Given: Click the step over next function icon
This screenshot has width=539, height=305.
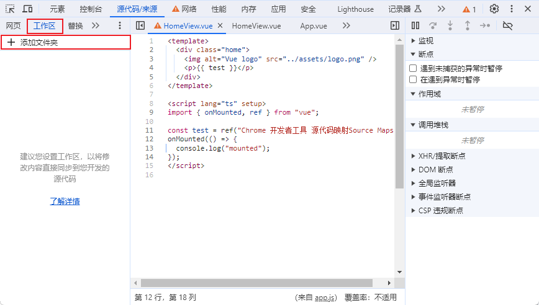Looking at the screenshot, I should pos(433,25).
